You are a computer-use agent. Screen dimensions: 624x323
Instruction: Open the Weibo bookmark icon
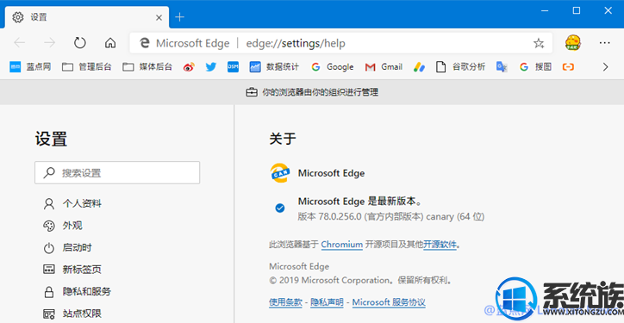(x=189, y=67)
